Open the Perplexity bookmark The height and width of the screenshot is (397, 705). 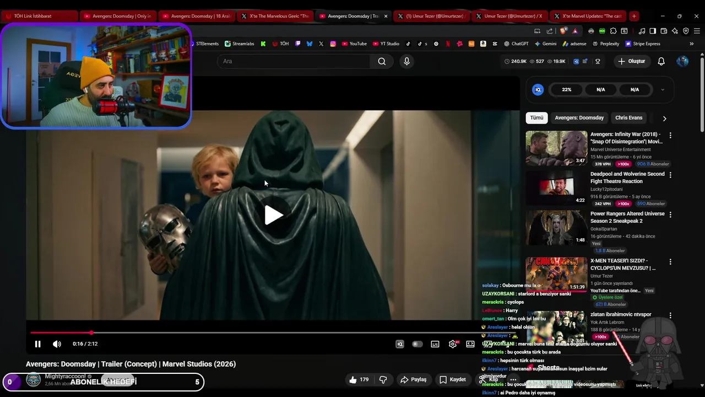click(605, 44)
